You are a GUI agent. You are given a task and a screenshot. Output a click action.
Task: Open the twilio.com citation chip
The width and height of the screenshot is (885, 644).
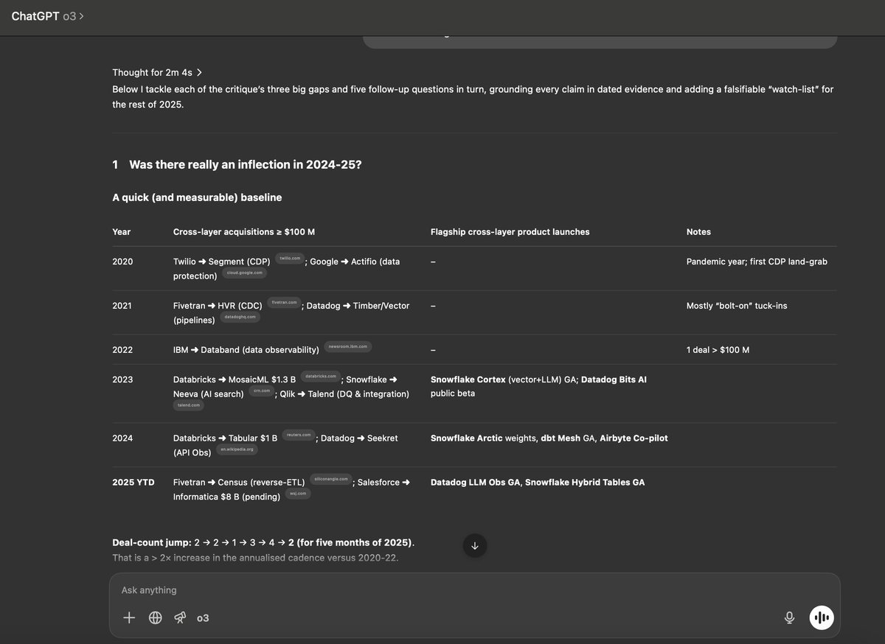290,258
